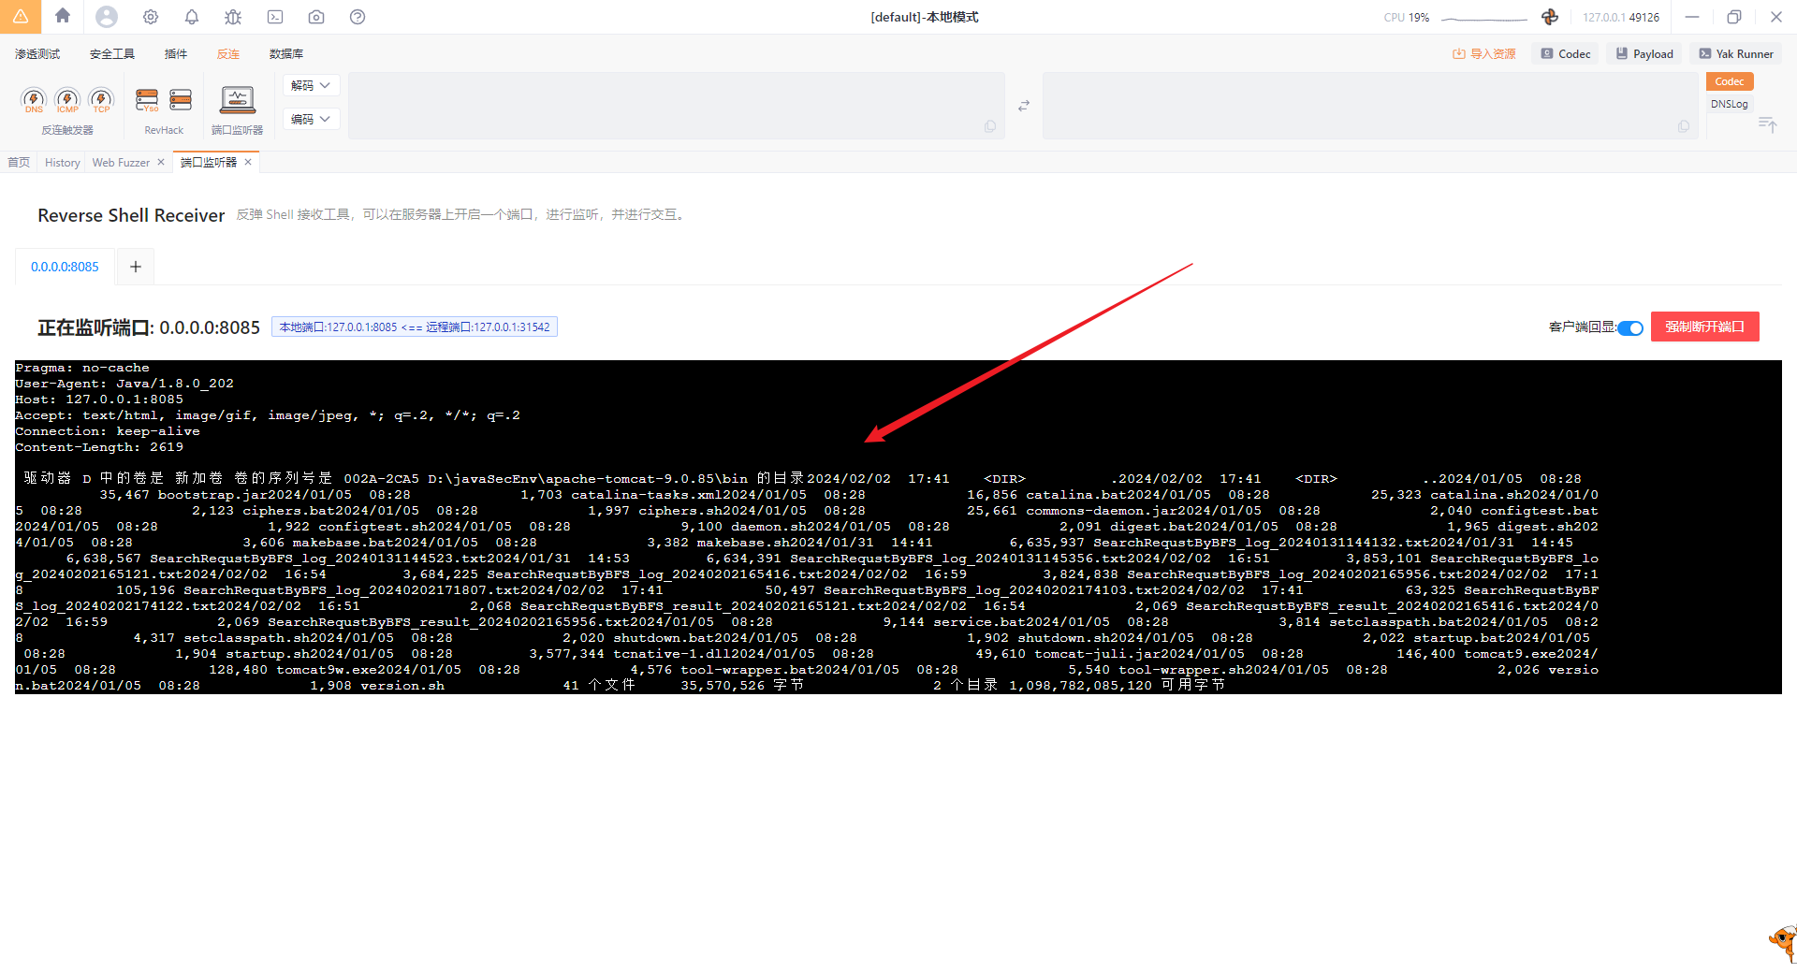Open the 插件 menu
Viewport: 1797px width, 973px height.
tap(176, 54)
